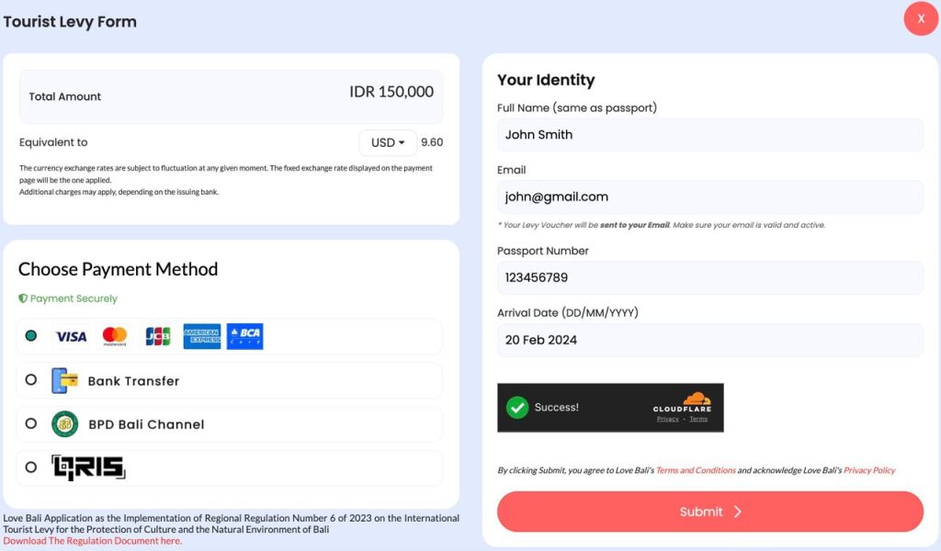
Task: Submit the tourist levy form
Action: (709, 512)
